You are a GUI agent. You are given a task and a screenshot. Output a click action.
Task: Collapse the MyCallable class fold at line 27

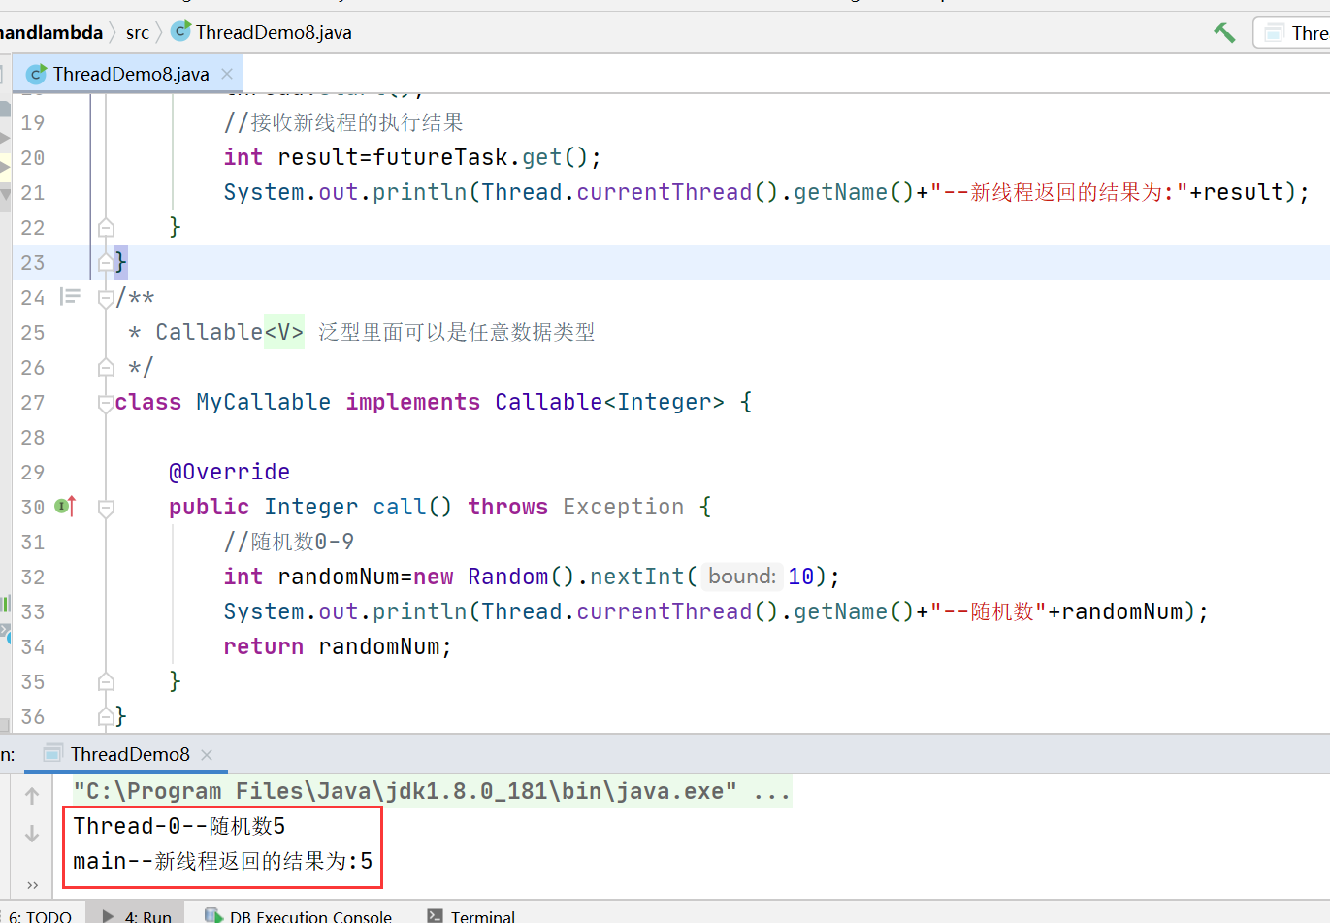106,403
